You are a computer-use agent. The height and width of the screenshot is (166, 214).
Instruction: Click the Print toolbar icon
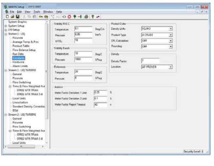86,17
